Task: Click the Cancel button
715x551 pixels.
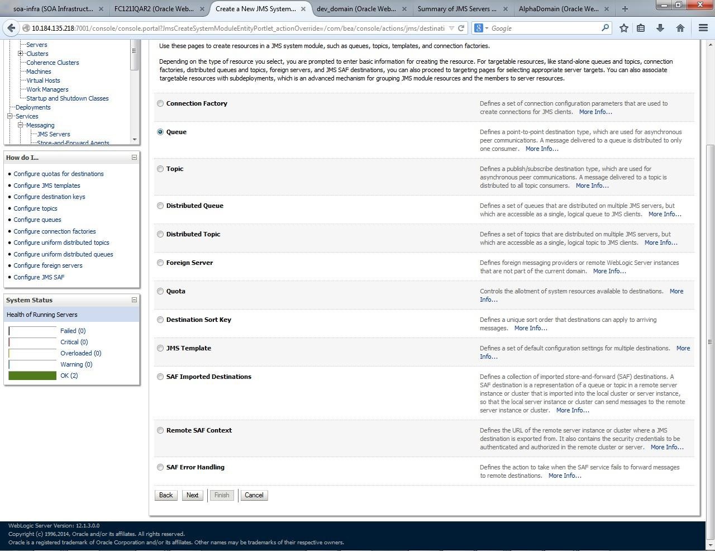Action: point(254,495)
